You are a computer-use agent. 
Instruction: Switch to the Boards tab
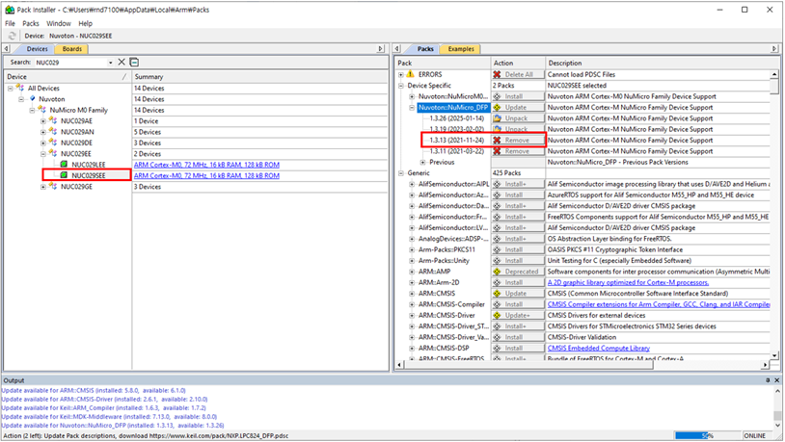click(71, 49)
